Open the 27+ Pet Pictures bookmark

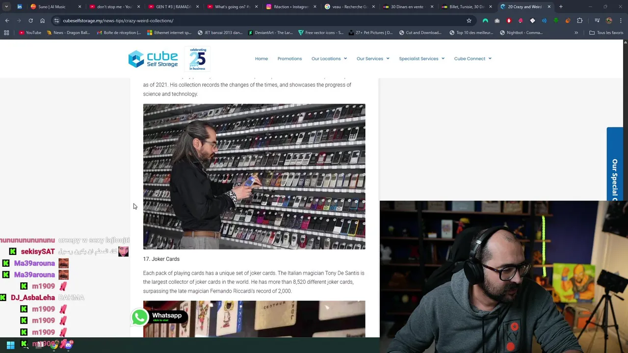click(370, 33)
